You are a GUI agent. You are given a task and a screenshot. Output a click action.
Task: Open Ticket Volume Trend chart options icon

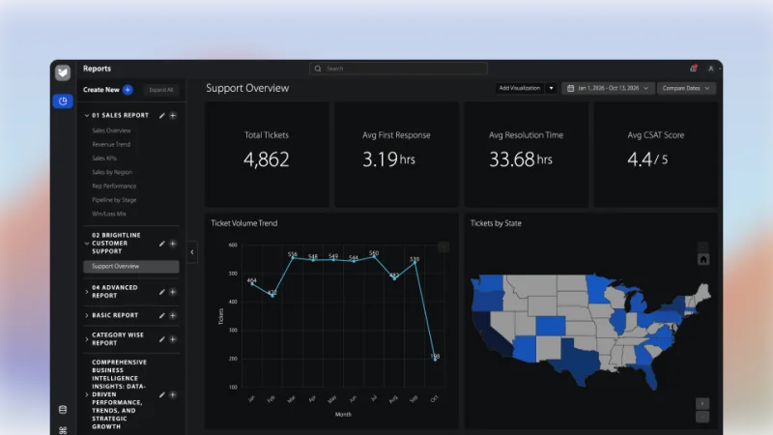pyautogui.click(x=444, y=247)
